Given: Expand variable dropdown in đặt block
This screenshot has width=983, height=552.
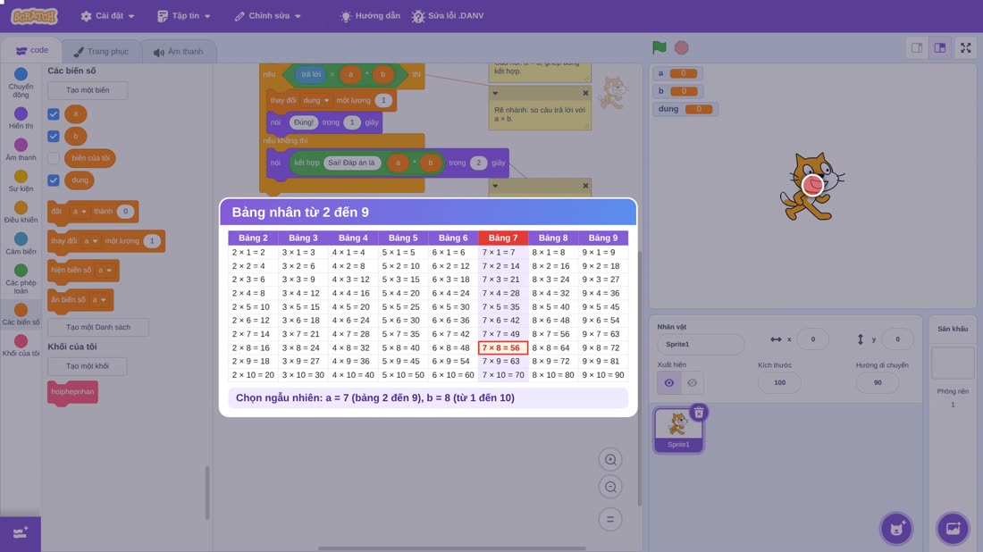Looking at the screenshot, I should (79, 211).
